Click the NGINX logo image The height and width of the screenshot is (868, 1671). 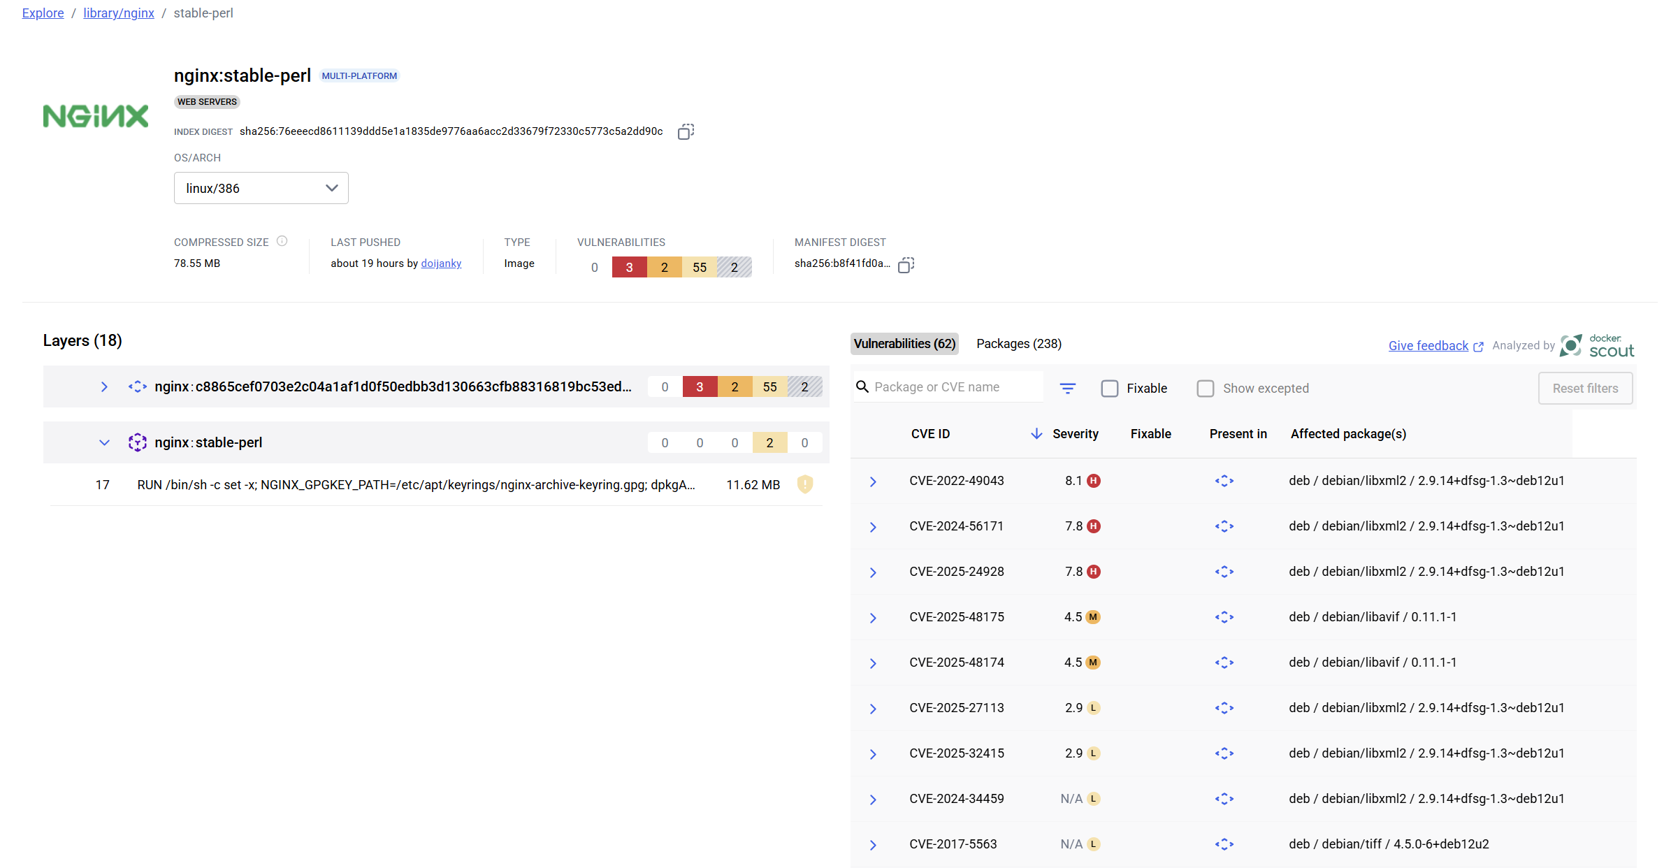[96, 116]
